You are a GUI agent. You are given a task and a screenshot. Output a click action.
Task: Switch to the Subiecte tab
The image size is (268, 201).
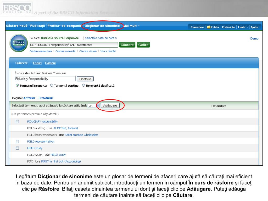click(x=21, y=63)
